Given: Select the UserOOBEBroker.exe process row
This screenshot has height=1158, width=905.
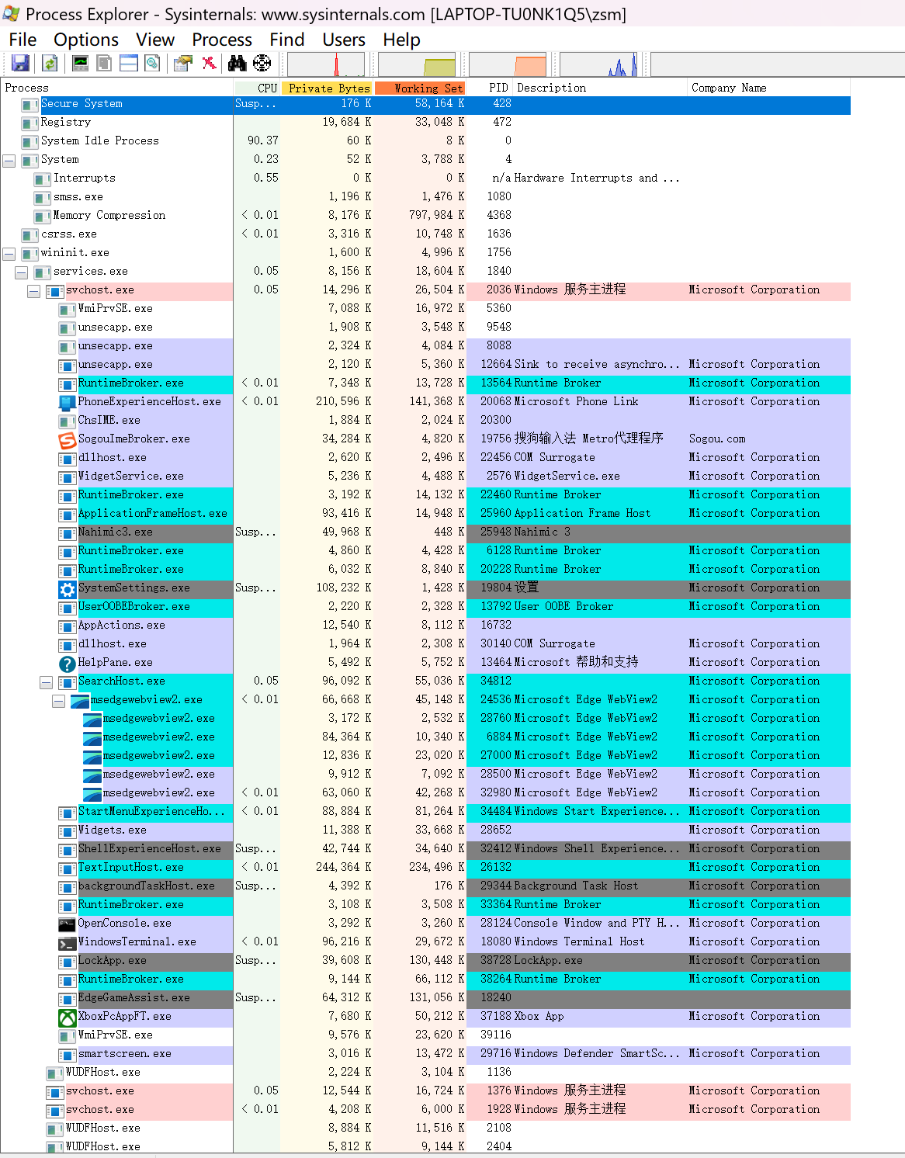Looking at the screenshot, I should tap(425, 607).
